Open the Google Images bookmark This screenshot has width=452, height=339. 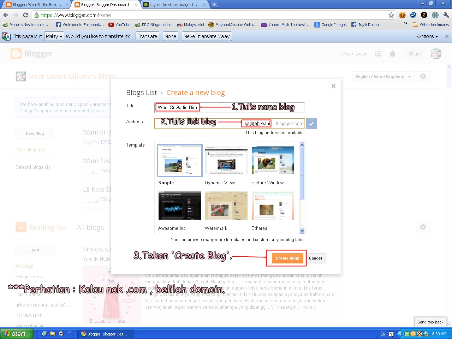pos(331,25)
